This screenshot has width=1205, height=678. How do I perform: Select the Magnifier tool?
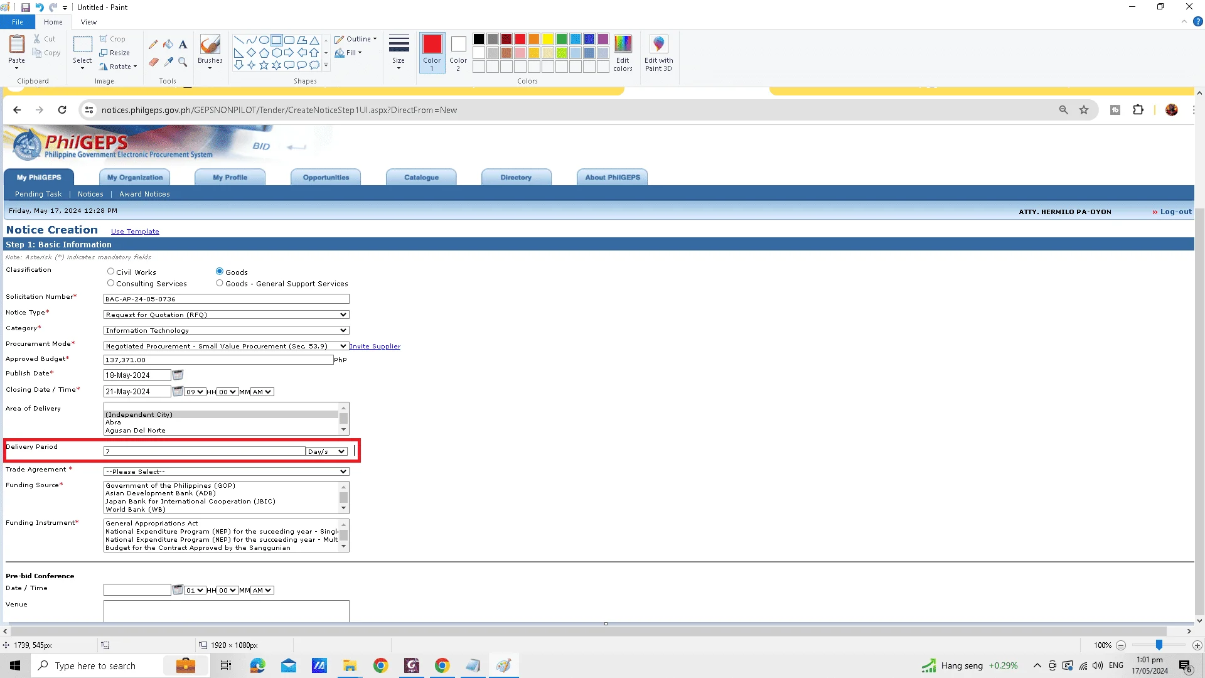[183, 62]
